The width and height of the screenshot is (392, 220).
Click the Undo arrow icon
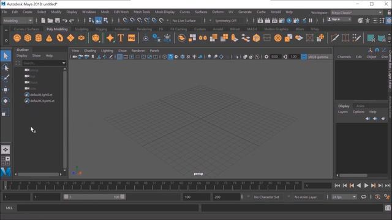coord(65,20)
